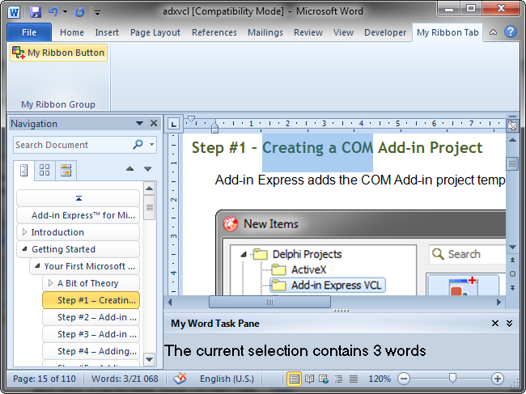The image size is (526, 394).
Task: Select Step #2 – Add-in heading
Action: point(91,317)
